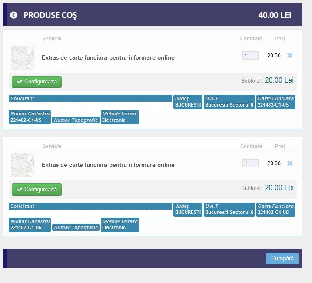This screenshot has width=312, height=283.
Task: Click the second item's service name link
Action: [x=108, y=165]
